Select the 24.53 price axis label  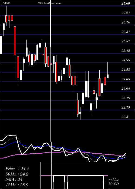(126, 69)
